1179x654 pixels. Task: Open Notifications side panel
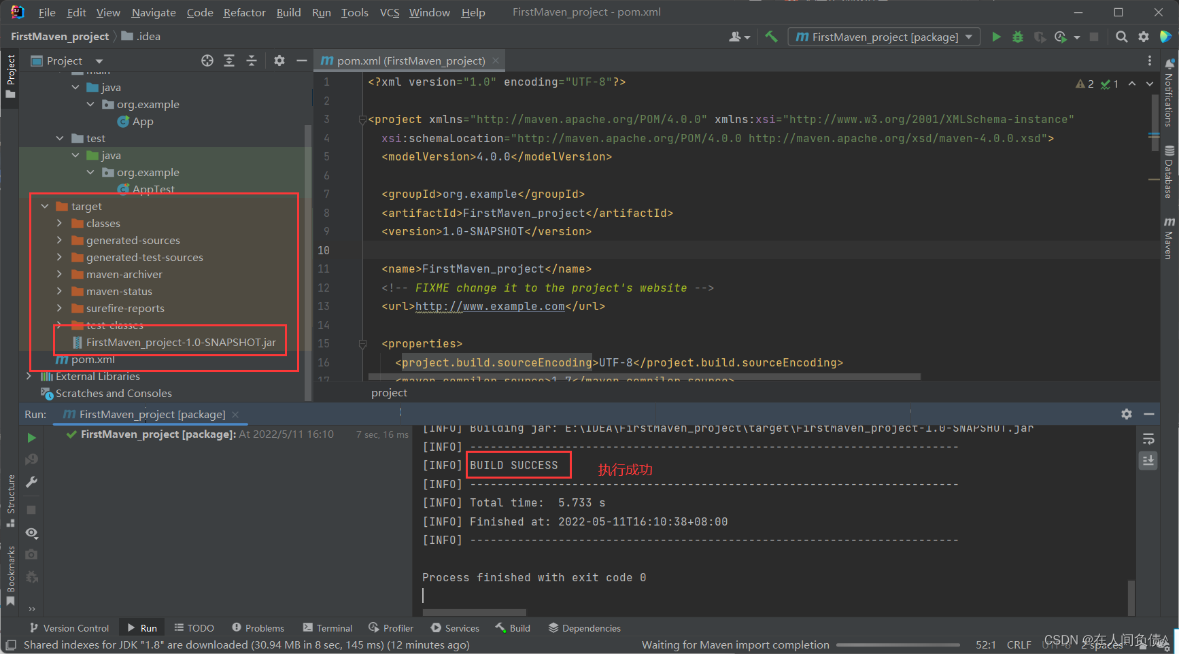[1169, 93]
